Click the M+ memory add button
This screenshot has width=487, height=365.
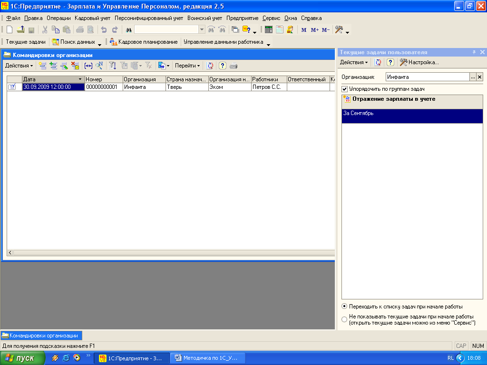tap(315, 30)
